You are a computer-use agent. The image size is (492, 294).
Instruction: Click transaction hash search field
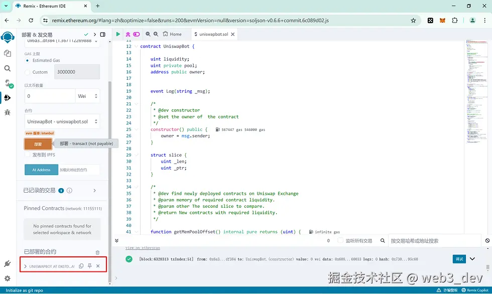pyautogui.click(x=434, y=241)
